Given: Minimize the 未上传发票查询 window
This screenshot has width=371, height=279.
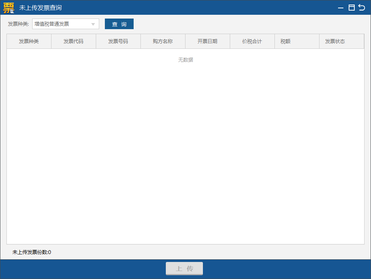Looking at the screenshot, I should 340,8.
